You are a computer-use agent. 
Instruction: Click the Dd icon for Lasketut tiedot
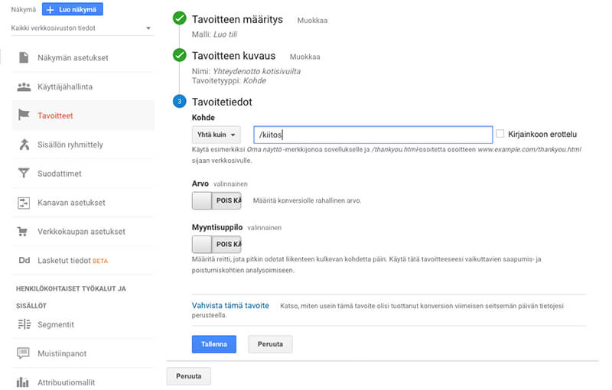click(x=24, y=261)
